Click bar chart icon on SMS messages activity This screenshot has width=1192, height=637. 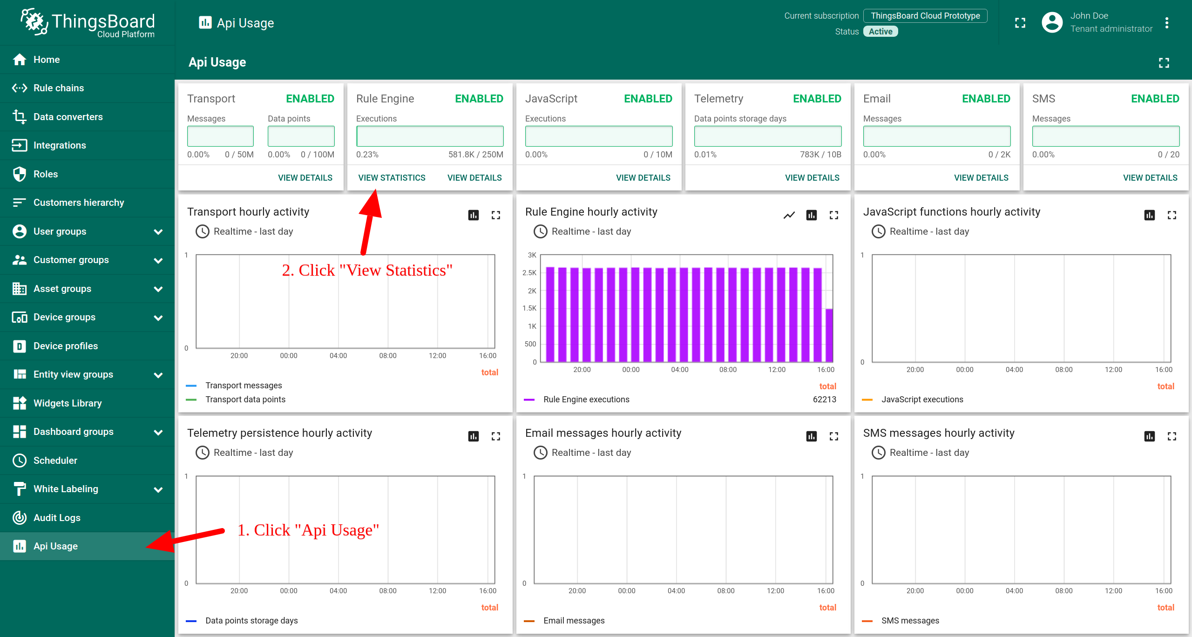pyautogui.click(x=1150, y=436)
